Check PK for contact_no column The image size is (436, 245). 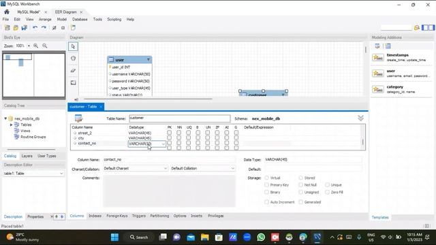[x=170, y=143]
